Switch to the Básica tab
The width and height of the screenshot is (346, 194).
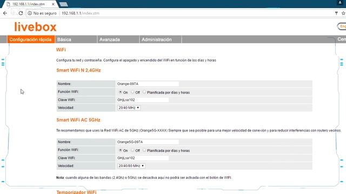coord(76,39)
